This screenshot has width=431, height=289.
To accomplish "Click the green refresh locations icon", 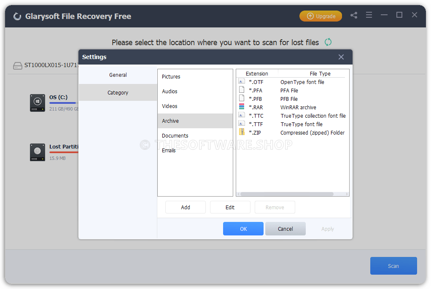I will (328, 42).
